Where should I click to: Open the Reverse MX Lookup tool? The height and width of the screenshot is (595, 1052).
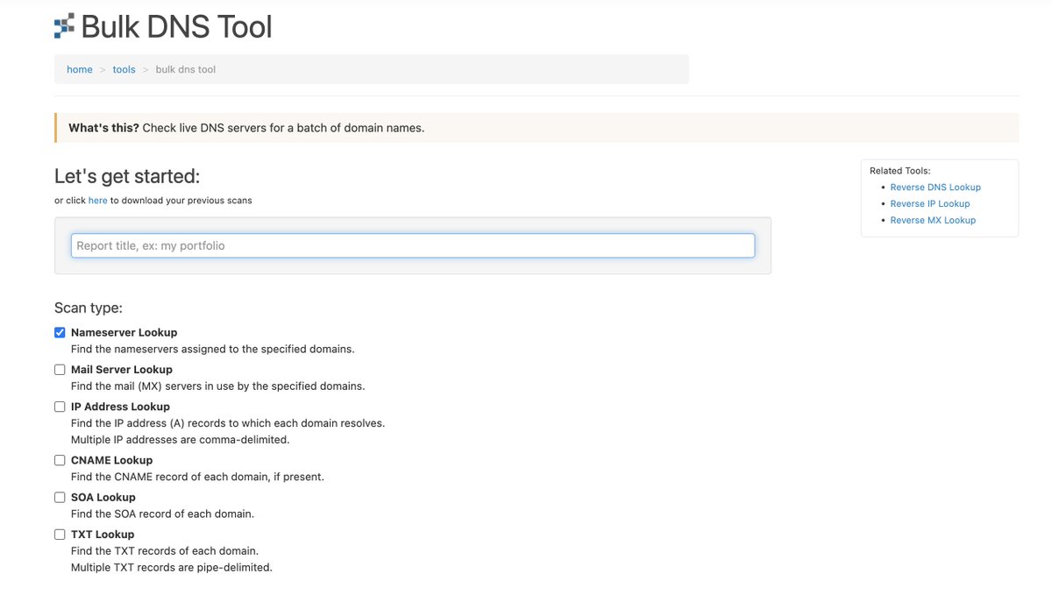933,220
